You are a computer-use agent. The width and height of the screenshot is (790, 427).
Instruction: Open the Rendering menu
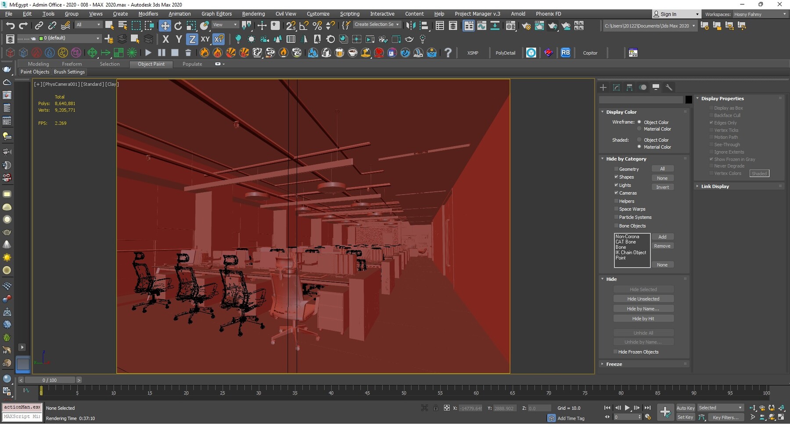click(x=253, y=14)
